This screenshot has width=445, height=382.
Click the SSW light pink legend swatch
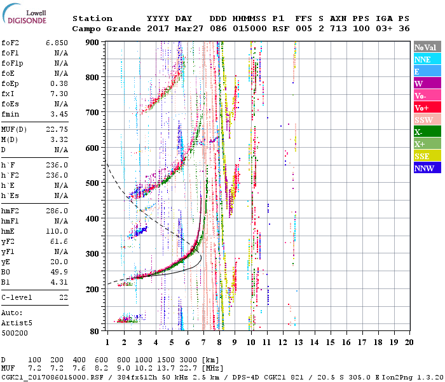click(x=427, y=120)
